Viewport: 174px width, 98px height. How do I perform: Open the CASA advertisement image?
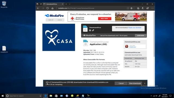tap(59, 37)
